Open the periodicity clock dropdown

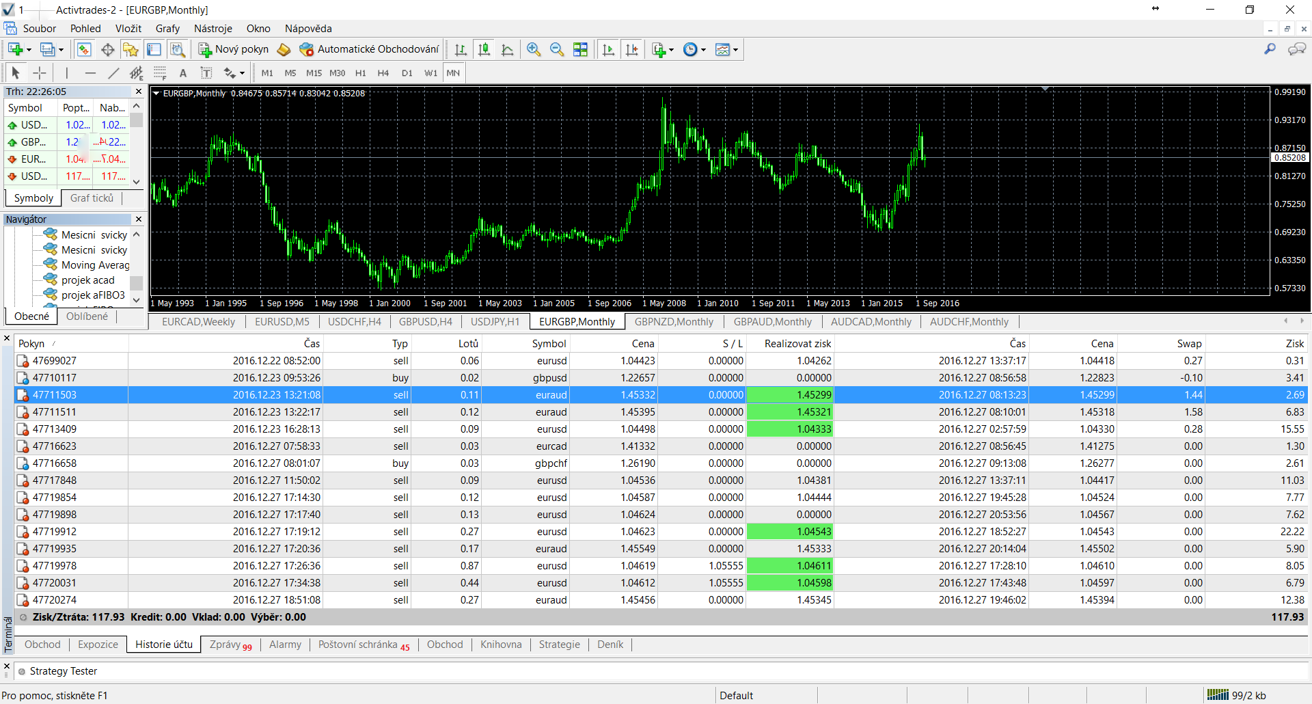click(694, 49)
